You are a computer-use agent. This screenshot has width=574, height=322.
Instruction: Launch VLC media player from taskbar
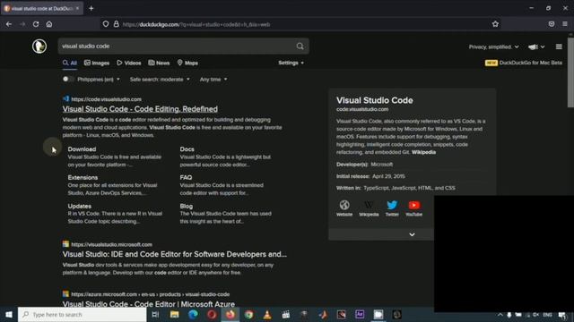267,314
